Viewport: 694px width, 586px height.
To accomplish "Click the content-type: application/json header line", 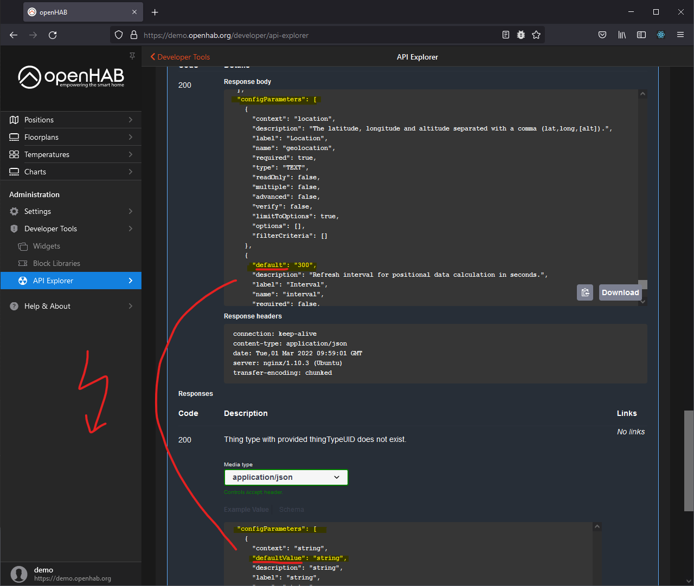I will (290, 343).
